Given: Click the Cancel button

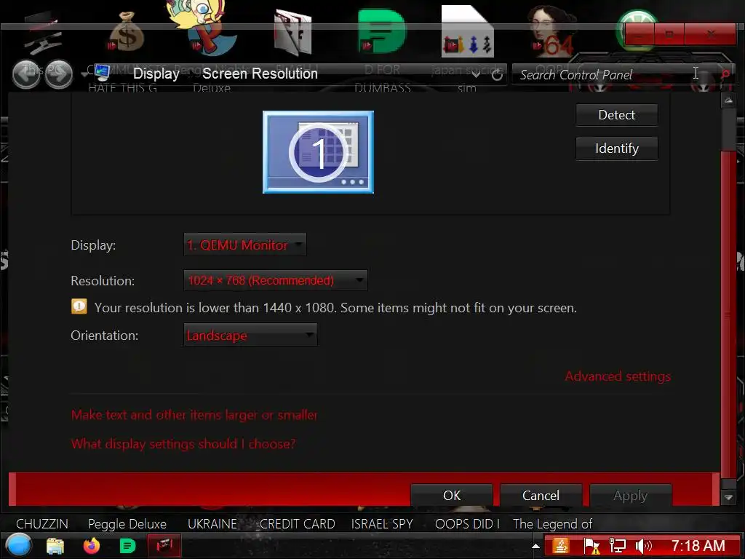Looking at the screenshot, I should pos(541,495).
